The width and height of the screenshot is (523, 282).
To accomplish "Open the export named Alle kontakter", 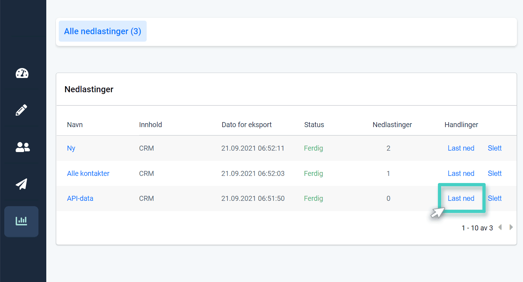I will click(x=88, y=173).
